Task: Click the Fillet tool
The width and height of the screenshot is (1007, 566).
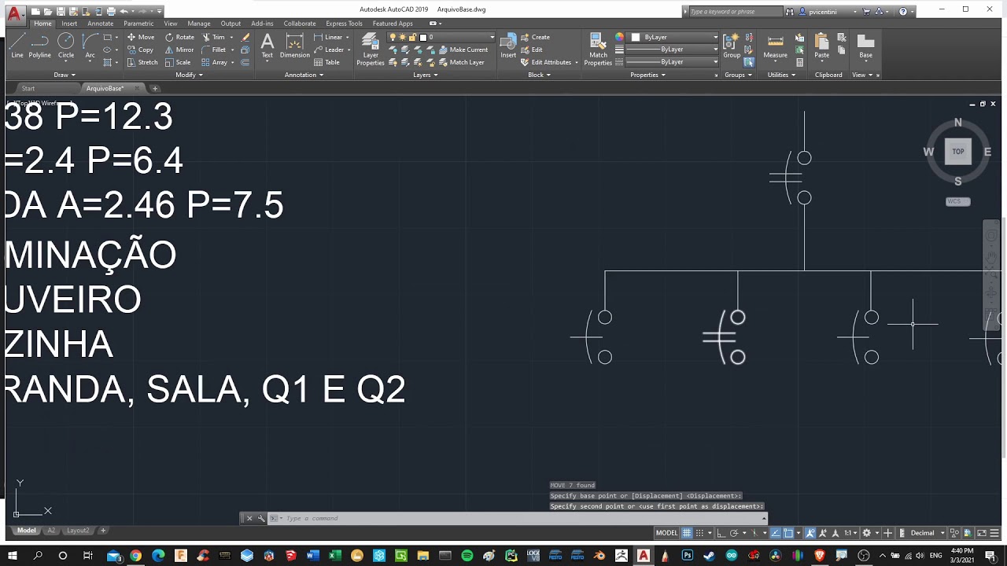Action: click(x=214, y=50)
